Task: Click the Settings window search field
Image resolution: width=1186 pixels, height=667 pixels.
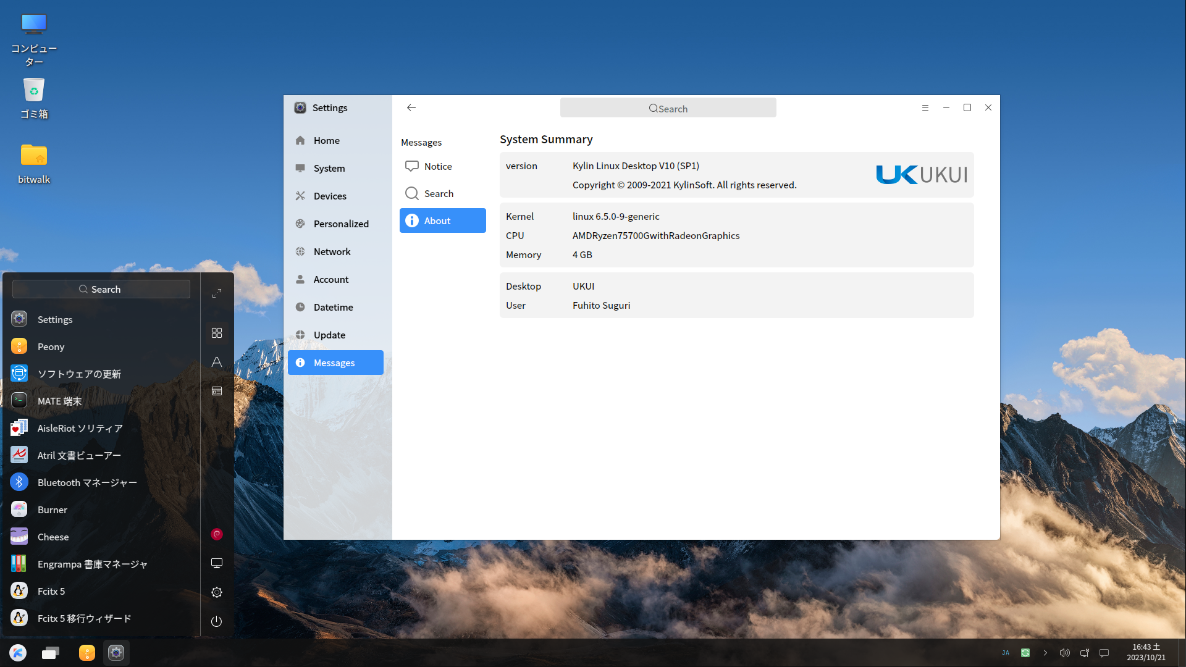Action: click(x=668, y=108)
